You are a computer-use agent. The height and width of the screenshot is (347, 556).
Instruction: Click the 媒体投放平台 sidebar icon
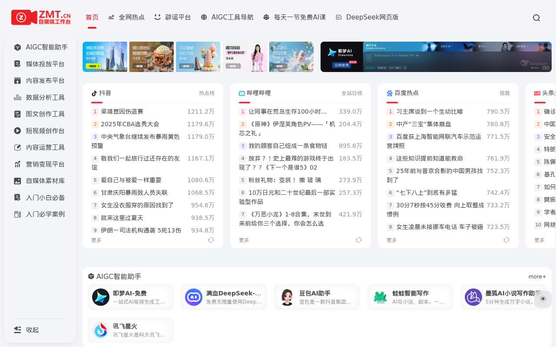pyautogui.click(x=17, y=64)
